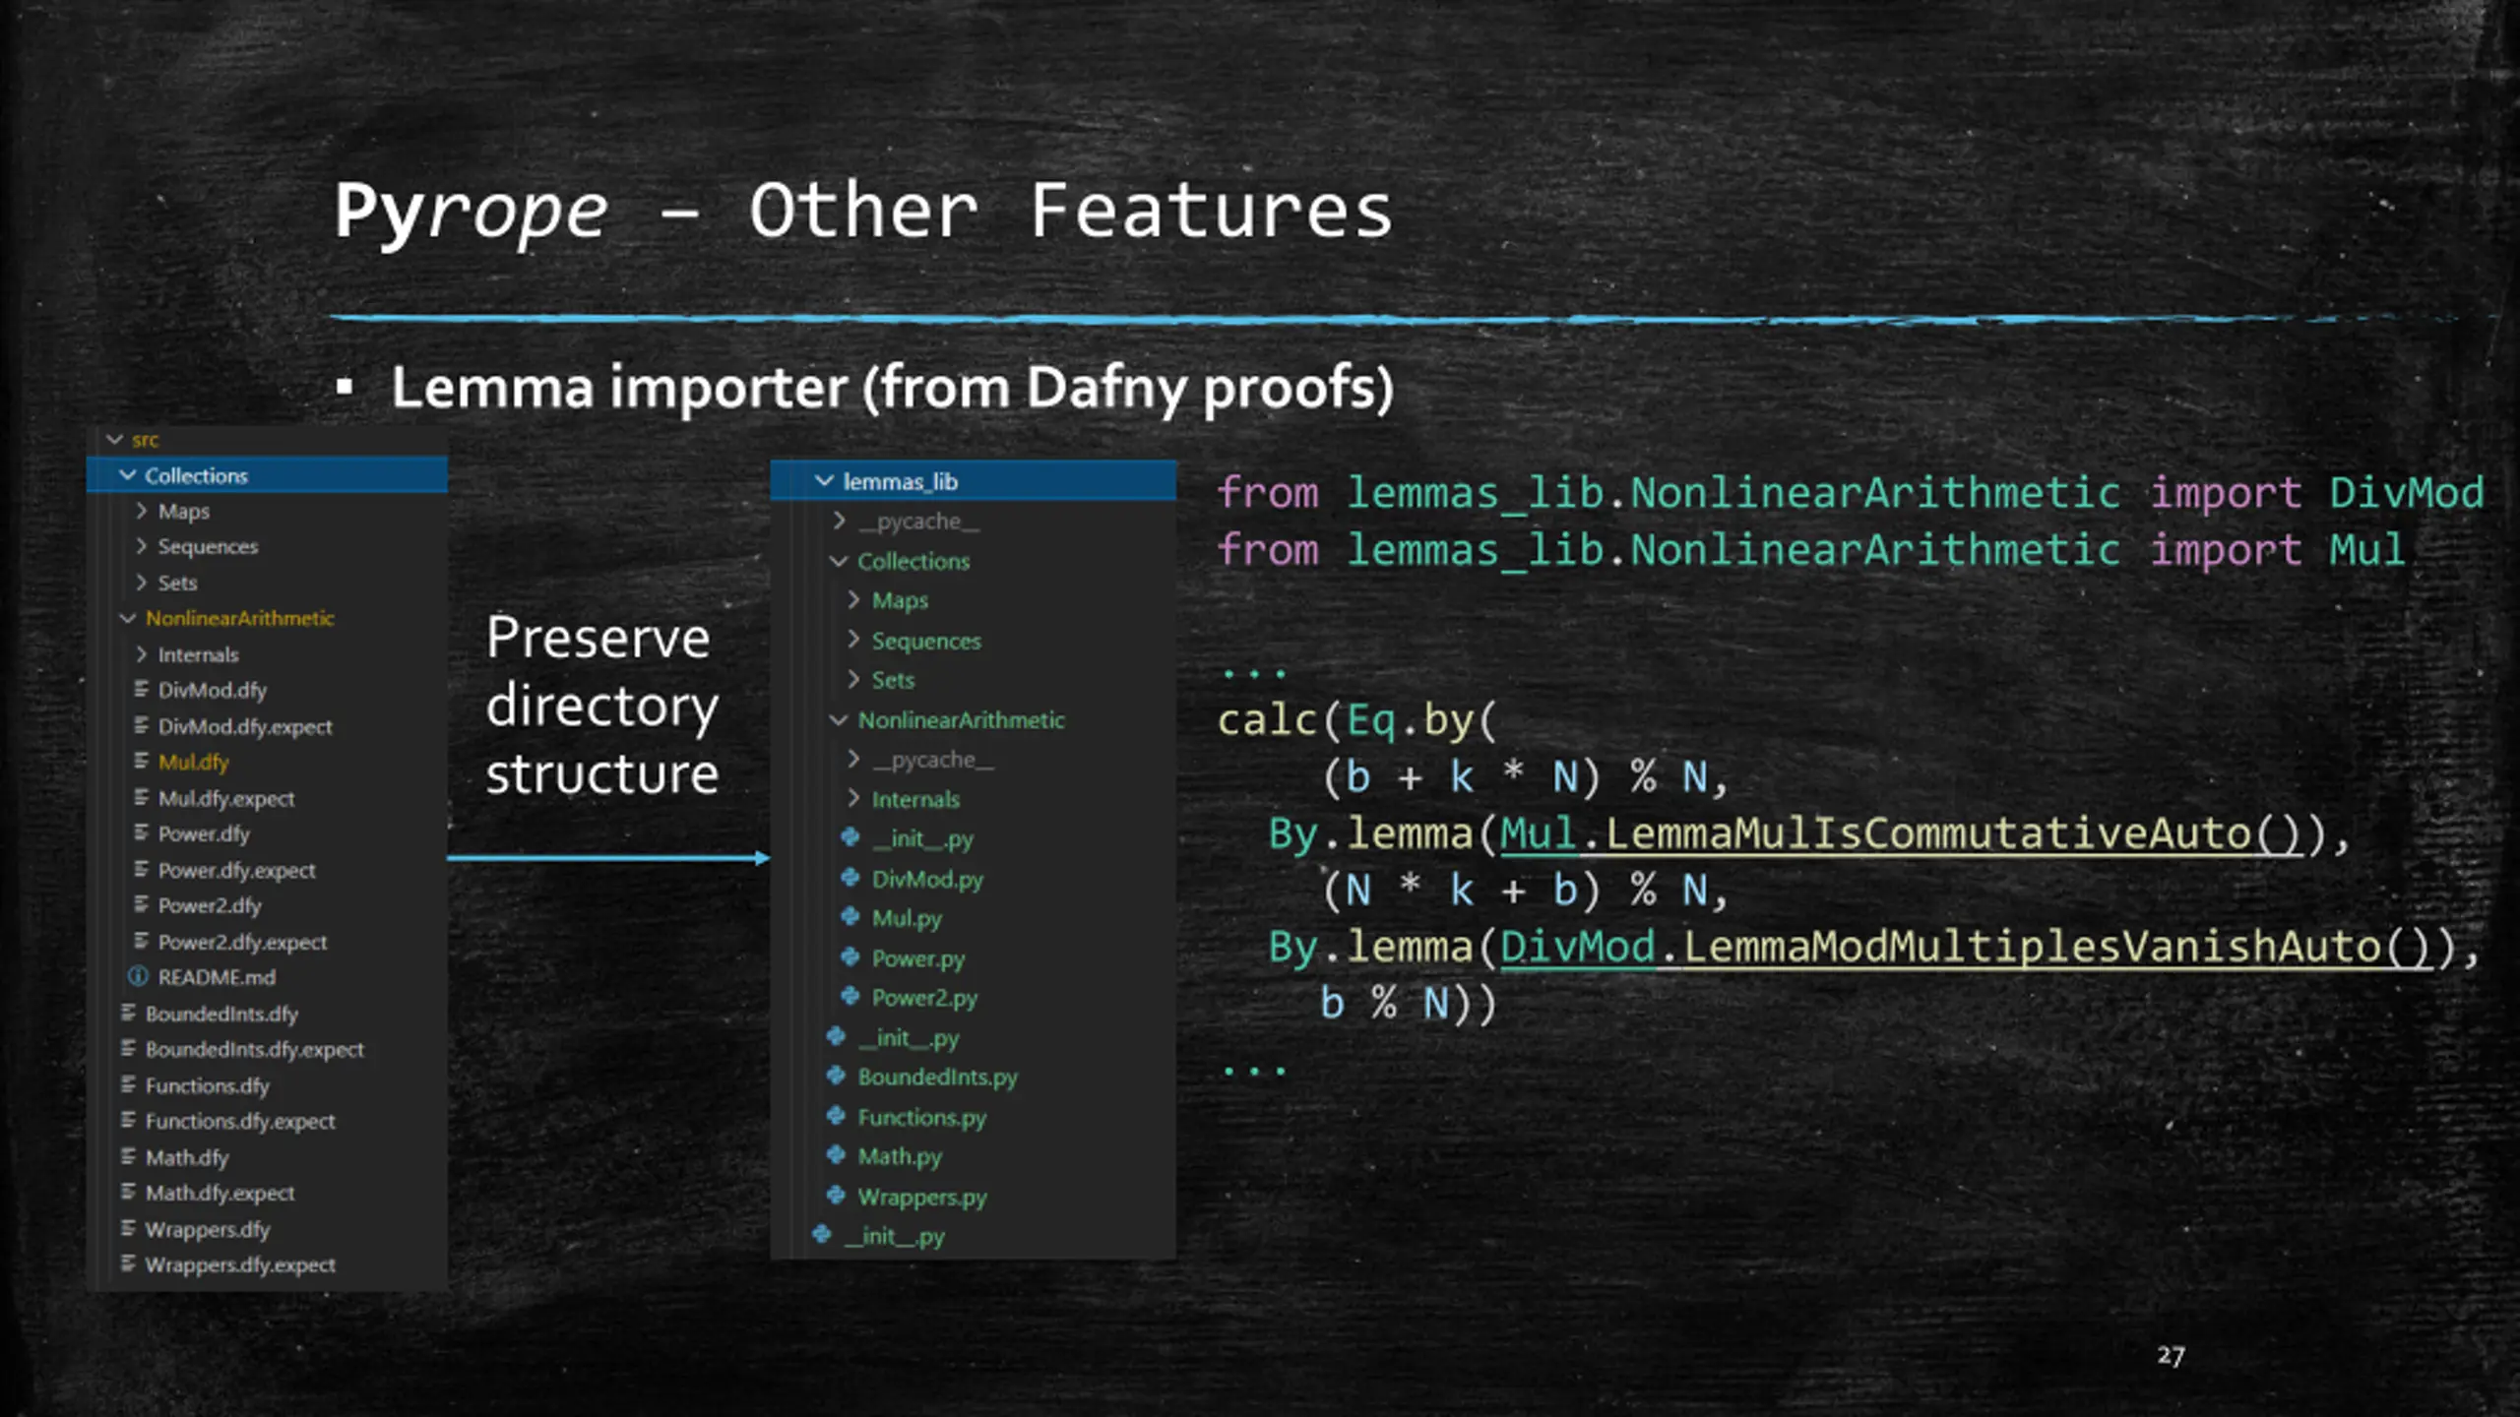
Task: Expand __pycache__ folder under NonlinearArithmetic
Action: coord(853,759)
